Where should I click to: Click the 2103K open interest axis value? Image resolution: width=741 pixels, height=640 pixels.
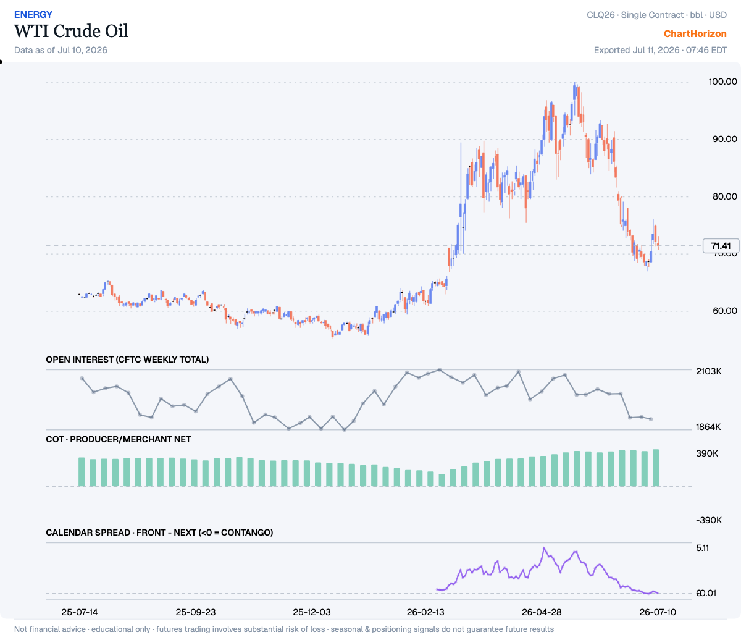(x=709, y=371)
